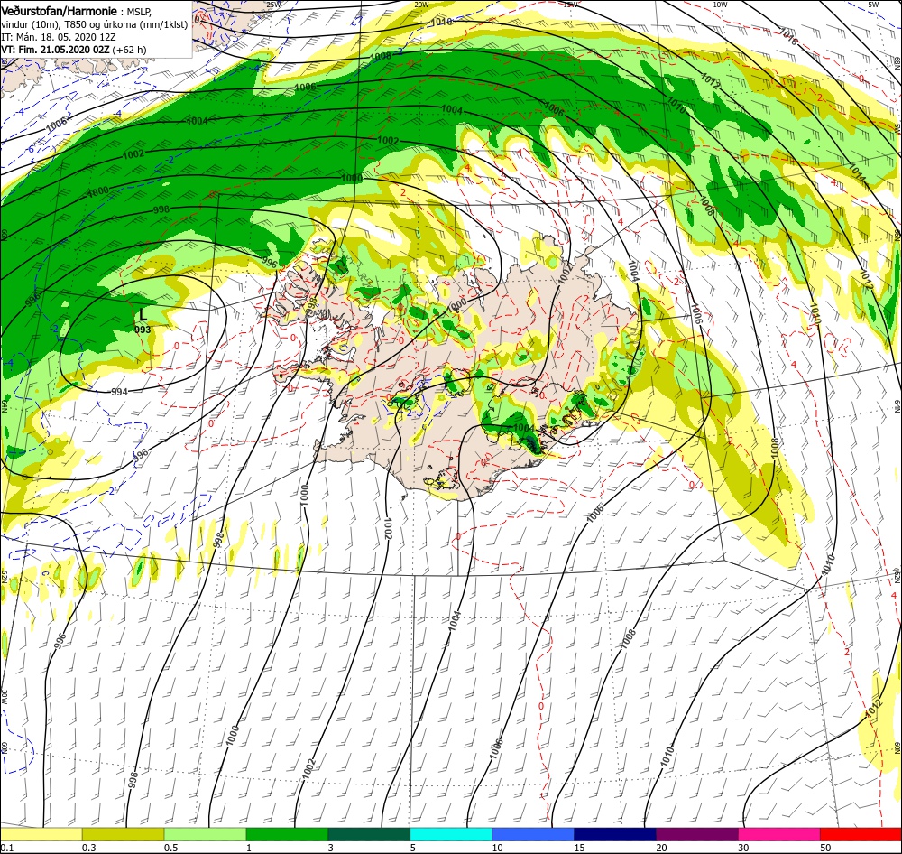Click the cyan 5 mm legend swatch
Screen dimensions: 902x854
[451, 834]
